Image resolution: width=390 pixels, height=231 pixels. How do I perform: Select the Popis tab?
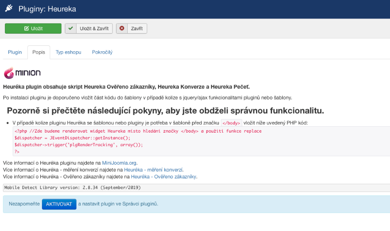tap(39, 52)
